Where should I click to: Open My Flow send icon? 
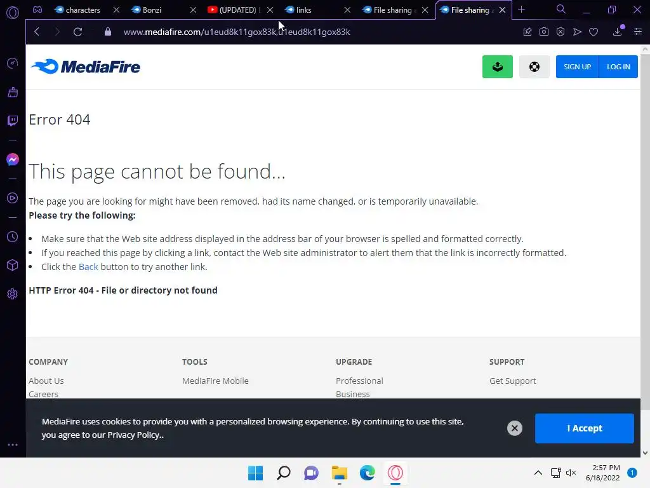point(577,32)
